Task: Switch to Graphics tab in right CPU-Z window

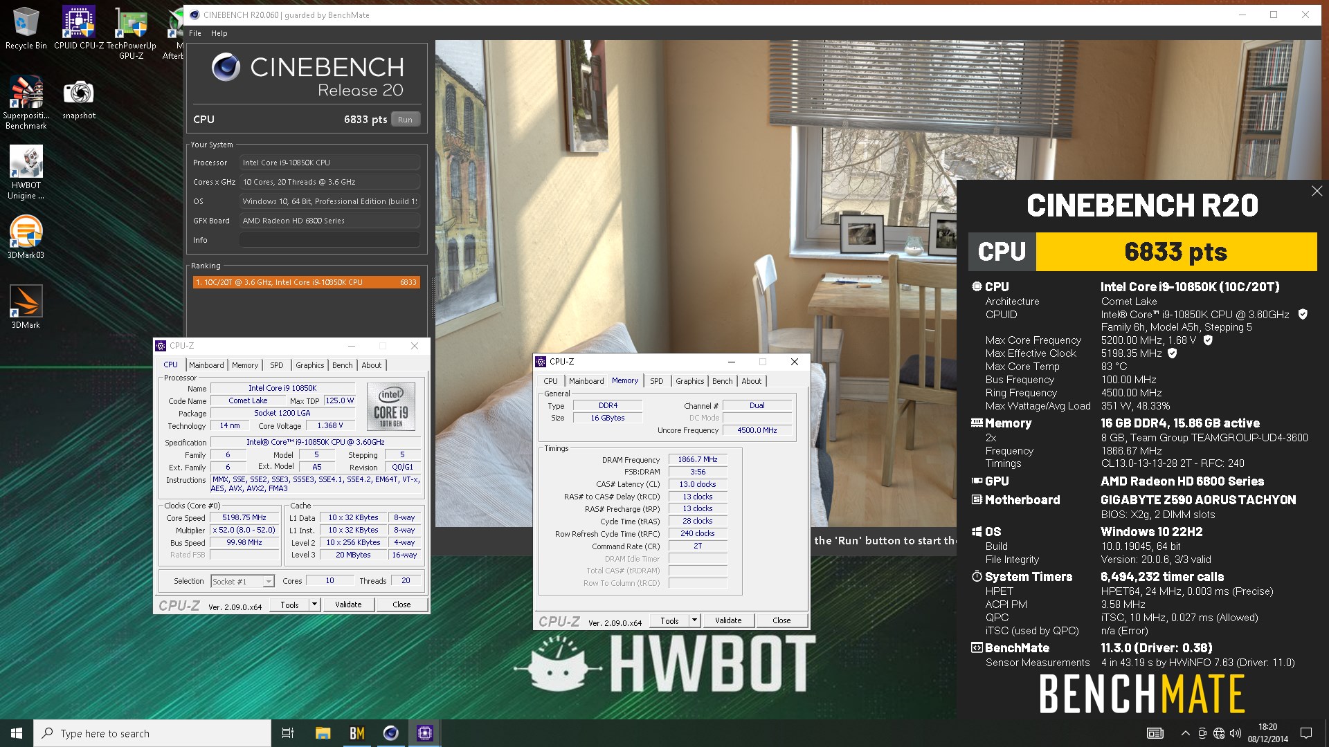Action: (689, 381)
